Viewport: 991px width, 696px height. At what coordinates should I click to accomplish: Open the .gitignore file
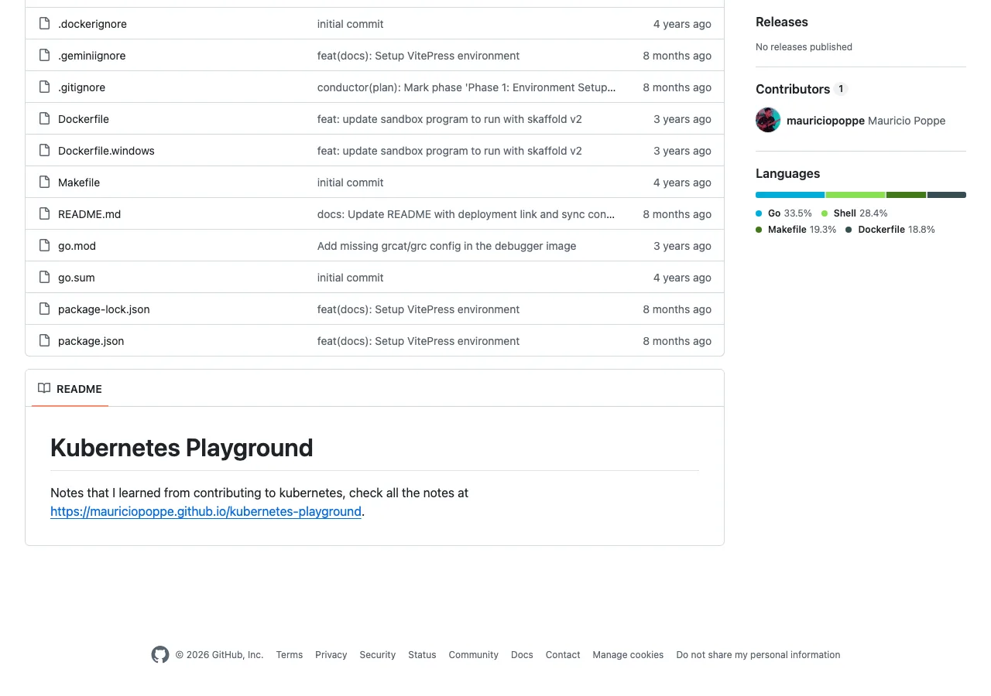81,87
